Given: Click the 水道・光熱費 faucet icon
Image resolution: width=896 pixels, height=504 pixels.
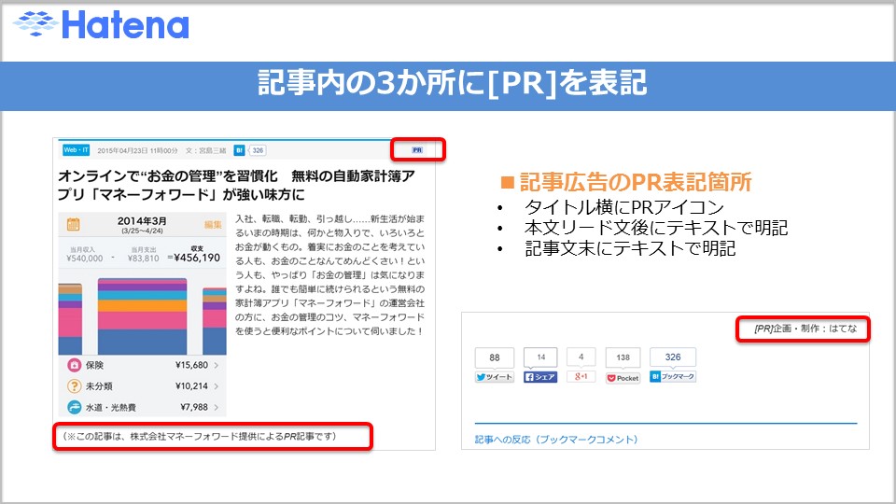Looking at the screenshot, I should tap(75, 408).
